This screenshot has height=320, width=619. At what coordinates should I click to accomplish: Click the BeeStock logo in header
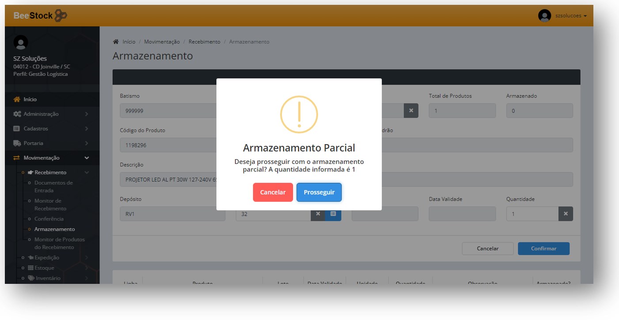point(40,16)
